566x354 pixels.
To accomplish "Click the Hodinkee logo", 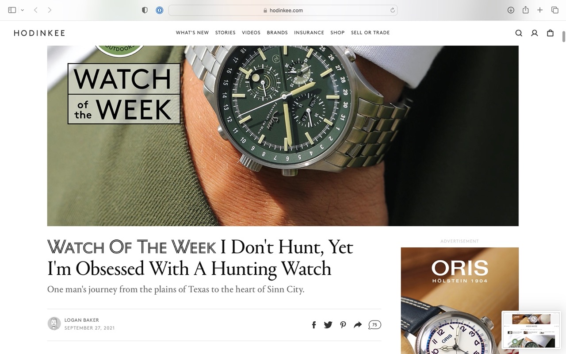I will point(39,33).
